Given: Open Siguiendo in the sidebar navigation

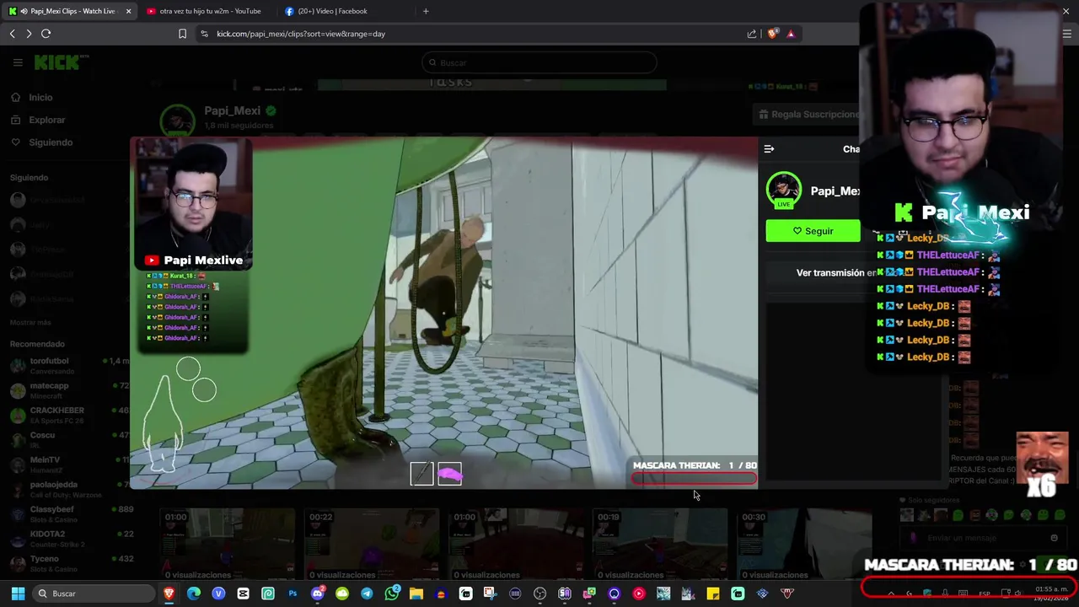Looking at the screenshot, I should pyautogui.click(x=51, y=142).
